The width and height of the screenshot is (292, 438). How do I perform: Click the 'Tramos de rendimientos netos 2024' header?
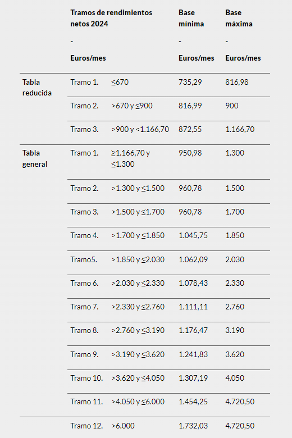(x=111, y=18)
